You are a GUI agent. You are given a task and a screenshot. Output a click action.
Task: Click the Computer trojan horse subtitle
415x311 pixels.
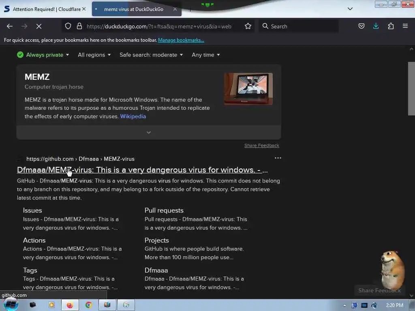click(54, 87)
